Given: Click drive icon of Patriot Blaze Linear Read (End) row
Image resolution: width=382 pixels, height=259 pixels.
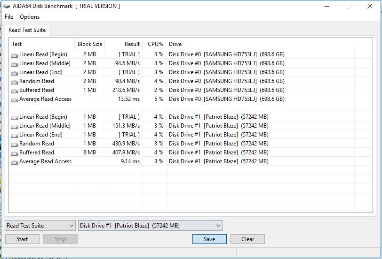Looking at the screenshot, I should click(15, 136).
